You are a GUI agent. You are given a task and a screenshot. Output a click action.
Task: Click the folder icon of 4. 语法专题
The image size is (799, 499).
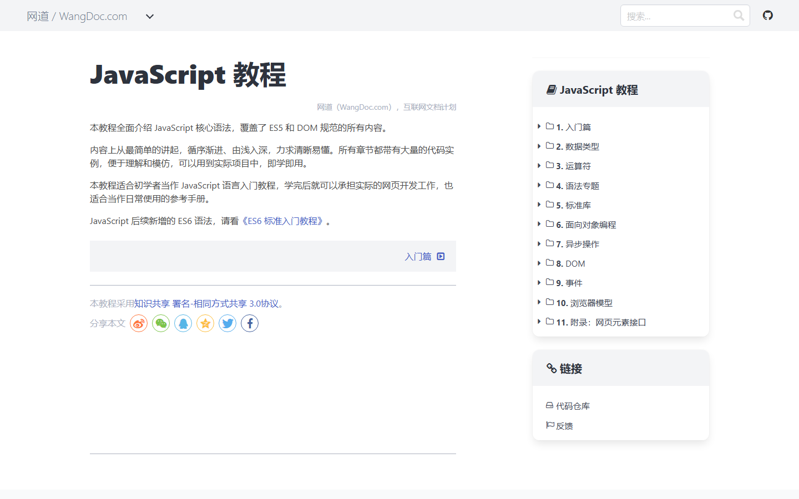coord(550,185)
